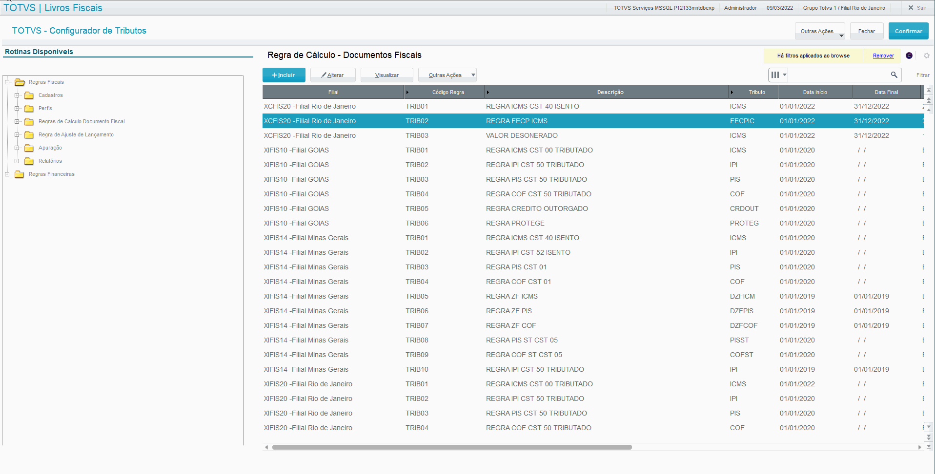Click the Apuração folder icon
The width and height of the screenshot is (935, 474).
pyautogui.click(x=29, y=148)
